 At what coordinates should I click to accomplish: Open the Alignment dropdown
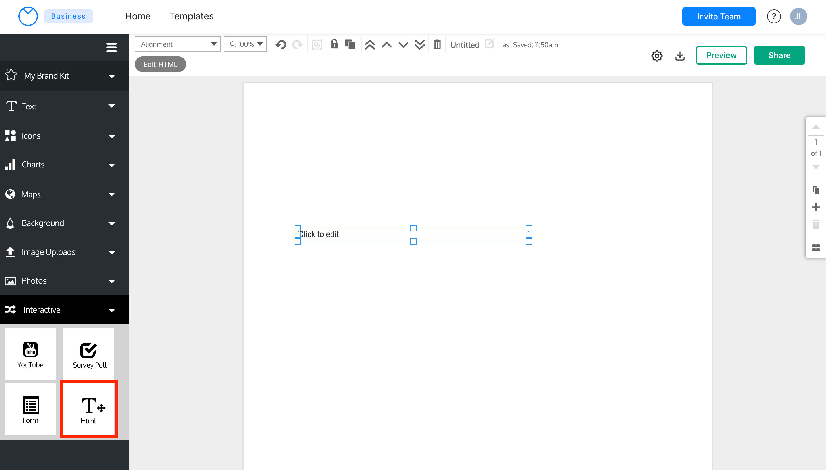tap(178, 44)
